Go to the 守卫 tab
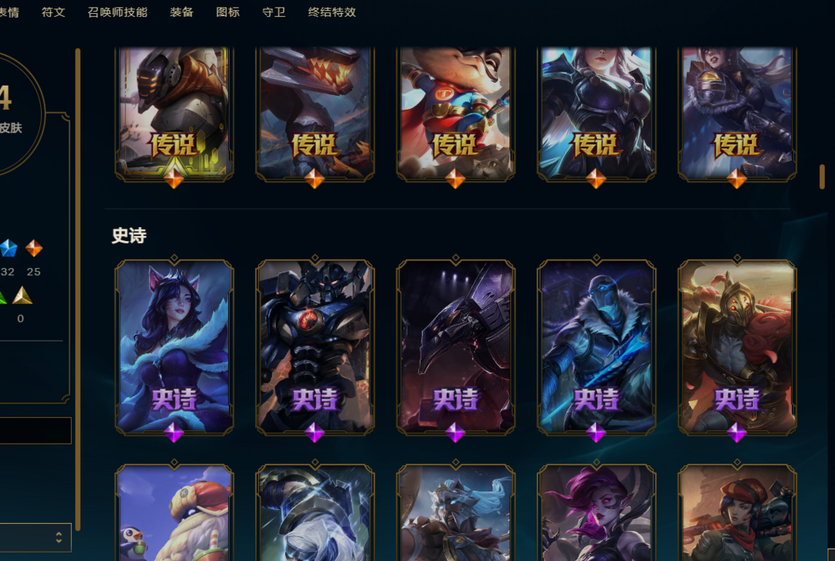835x561 pixels. pyautogui.click(x=274, y=12)
